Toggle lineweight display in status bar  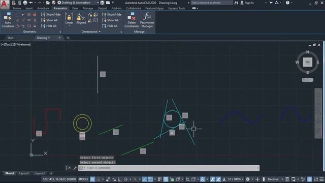159,179
